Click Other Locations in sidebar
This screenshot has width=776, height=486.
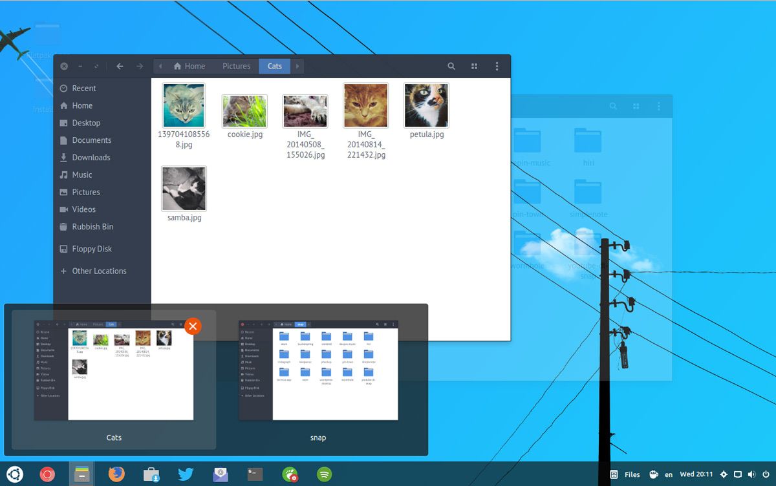[x=98, y=271]
